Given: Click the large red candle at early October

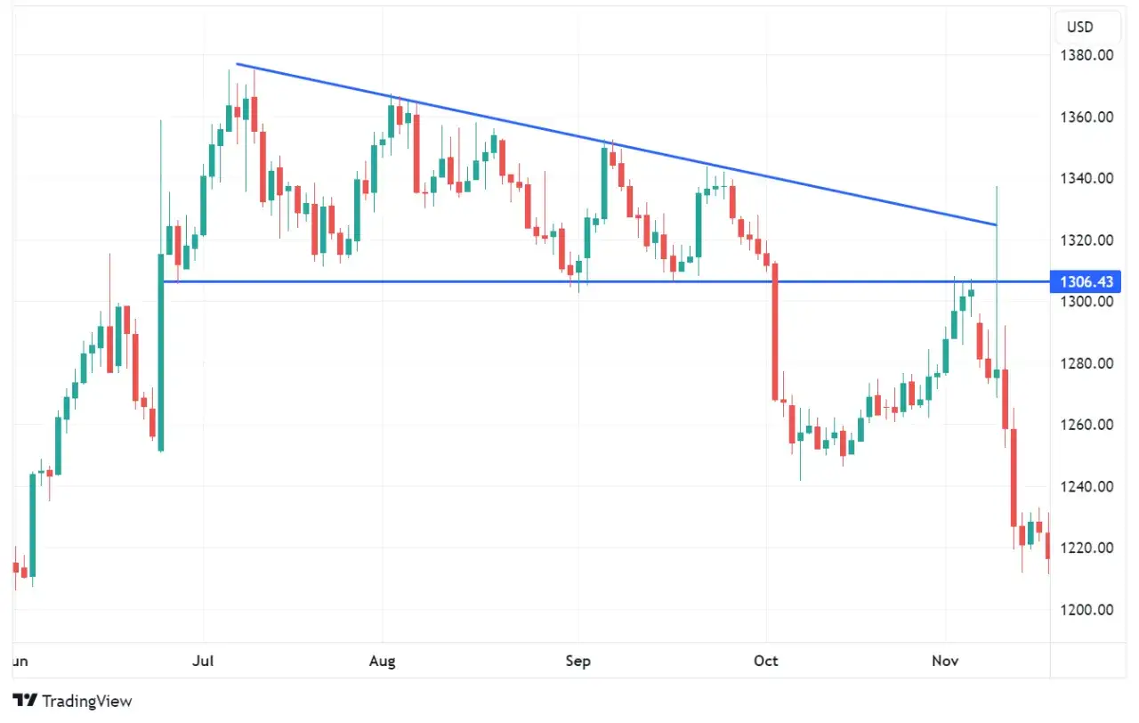Looking at the screenshot, I should pos(775,331).
